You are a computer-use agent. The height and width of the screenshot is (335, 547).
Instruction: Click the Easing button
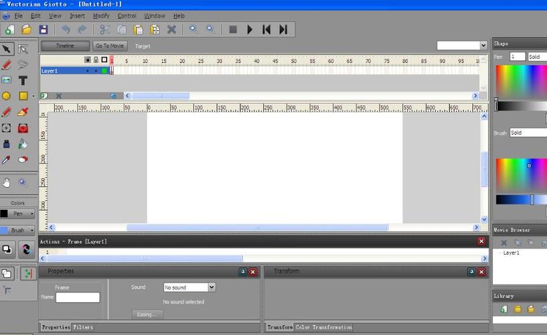tap(147, 314)
